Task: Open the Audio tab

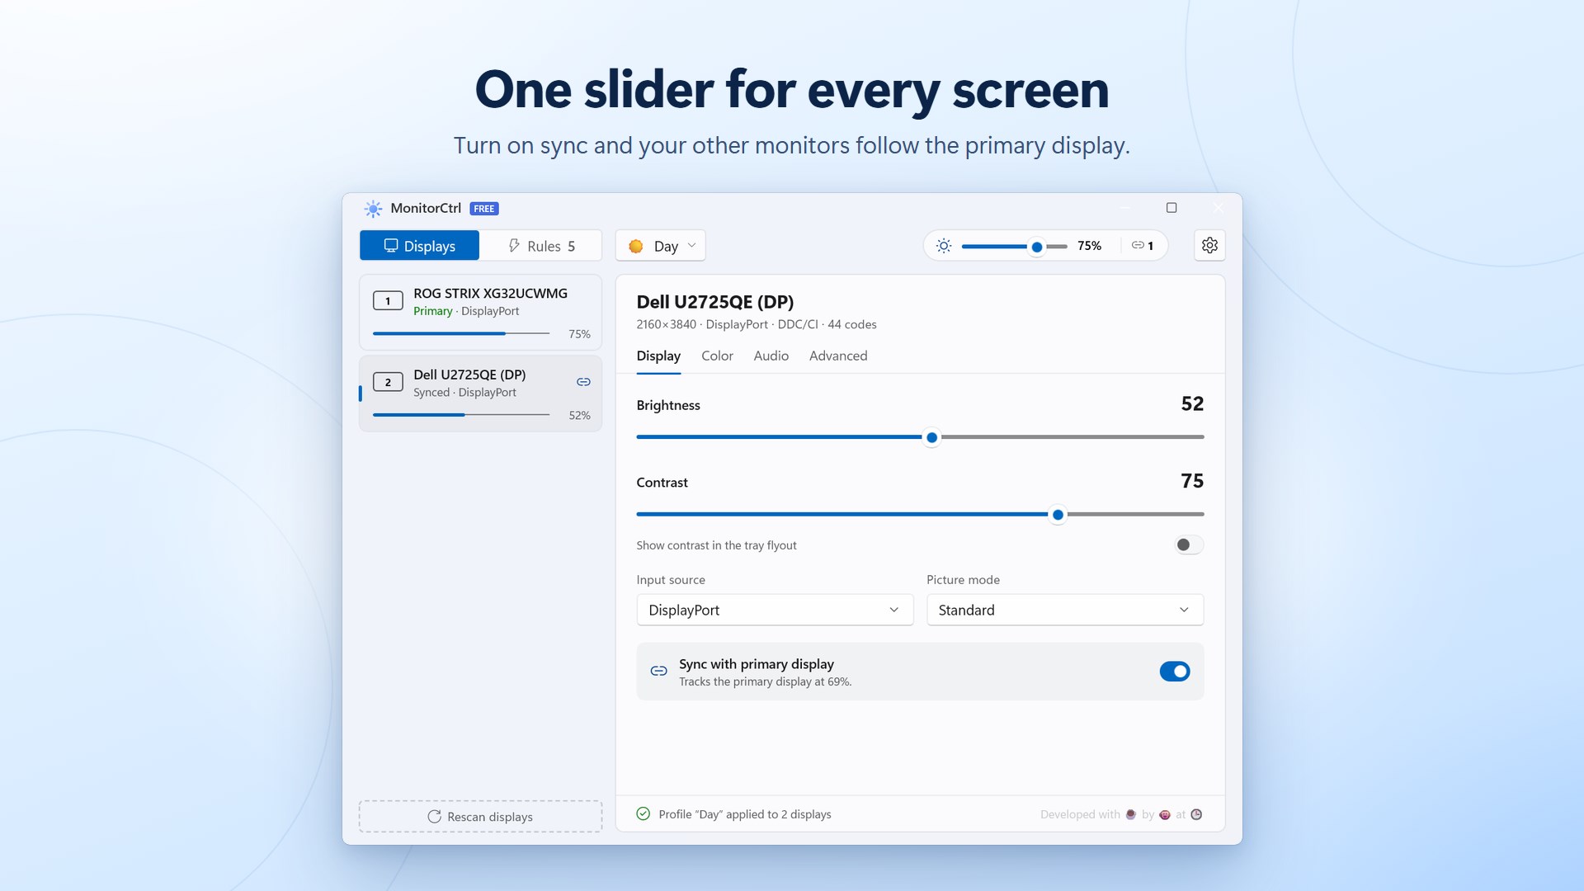Action: 771,356
